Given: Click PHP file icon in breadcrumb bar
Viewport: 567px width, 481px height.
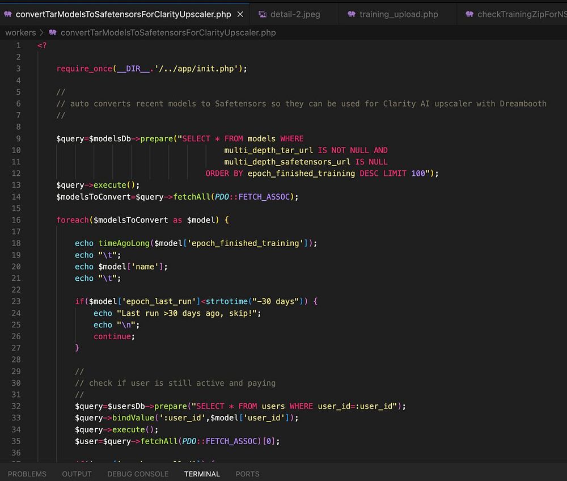Looking at the screenshot, I should click(53, 33).
